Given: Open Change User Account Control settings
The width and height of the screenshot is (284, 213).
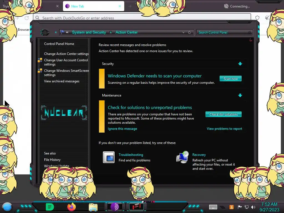Looking at the screenshot, I should [66, 62].
